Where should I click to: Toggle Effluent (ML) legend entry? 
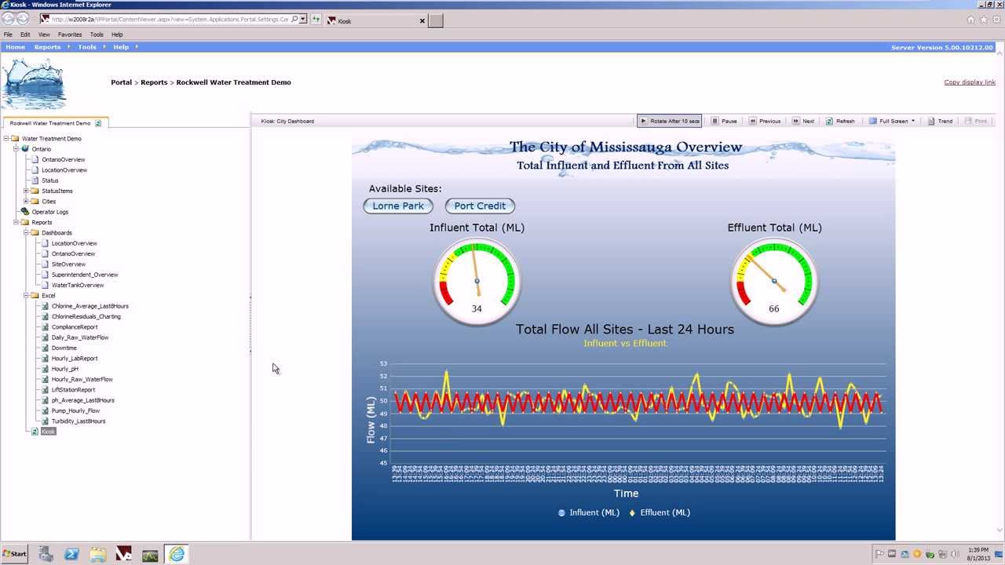click(x=660, y=512)
